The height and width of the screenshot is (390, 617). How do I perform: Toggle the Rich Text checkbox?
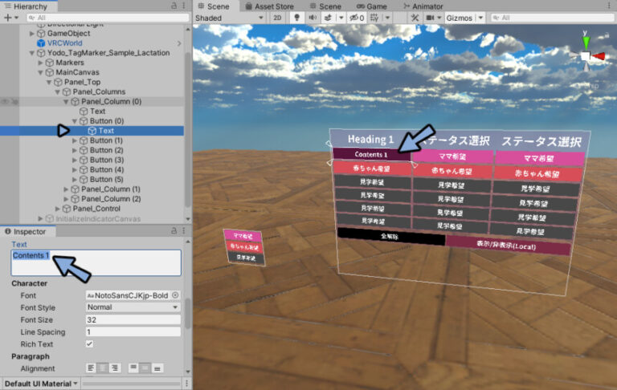coord(90,344)
